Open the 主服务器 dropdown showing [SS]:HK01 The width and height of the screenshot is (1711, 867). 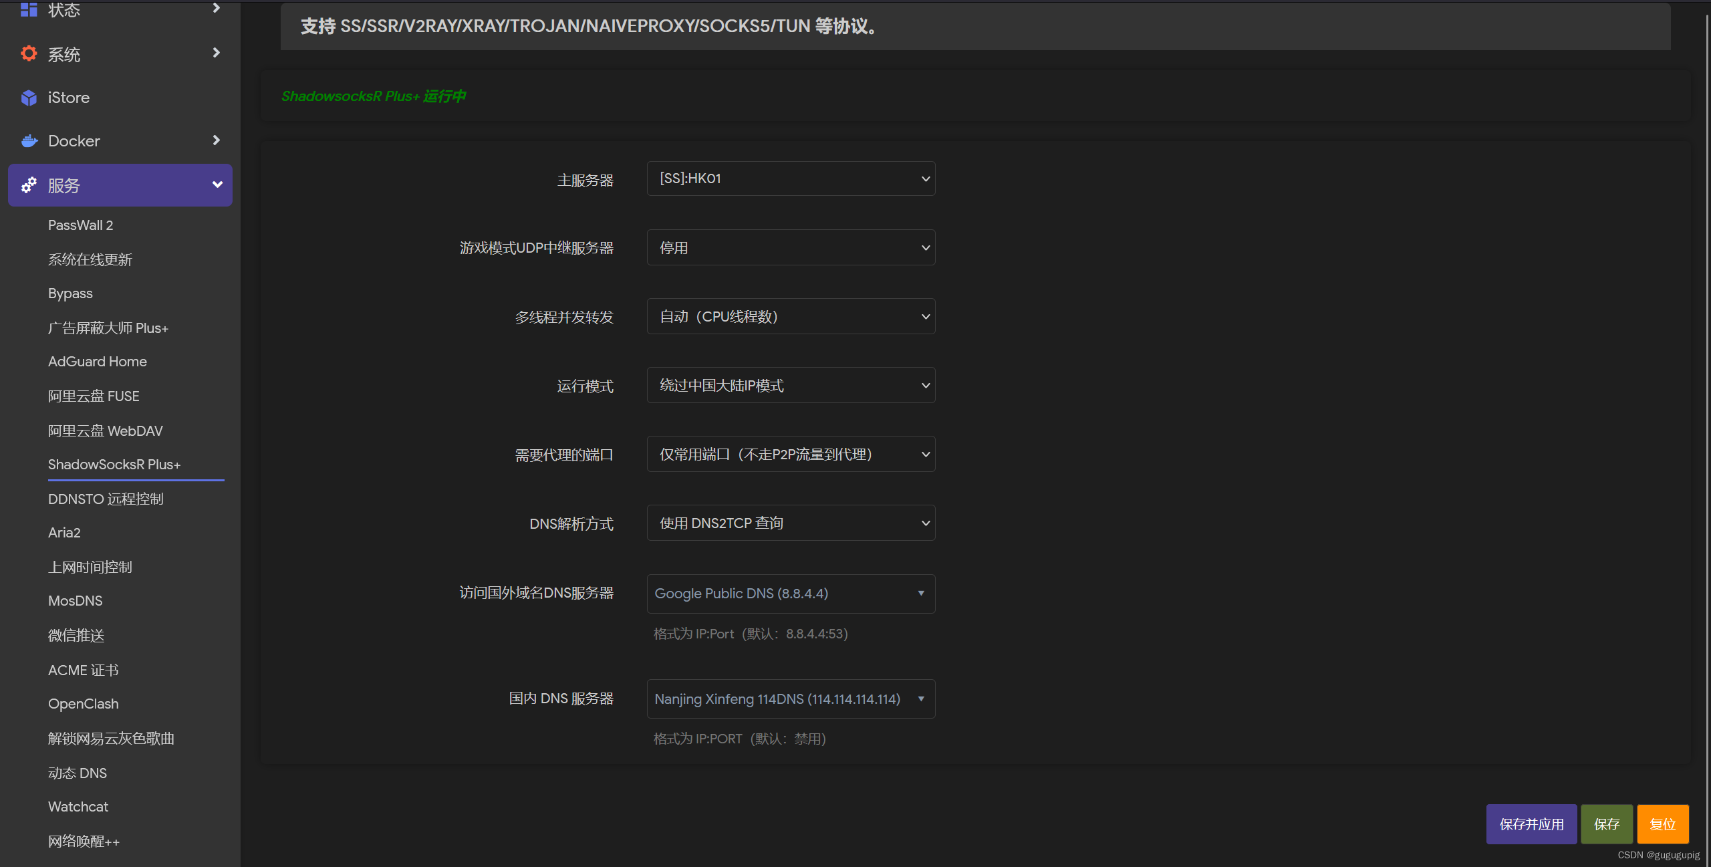tap(791, 178)
